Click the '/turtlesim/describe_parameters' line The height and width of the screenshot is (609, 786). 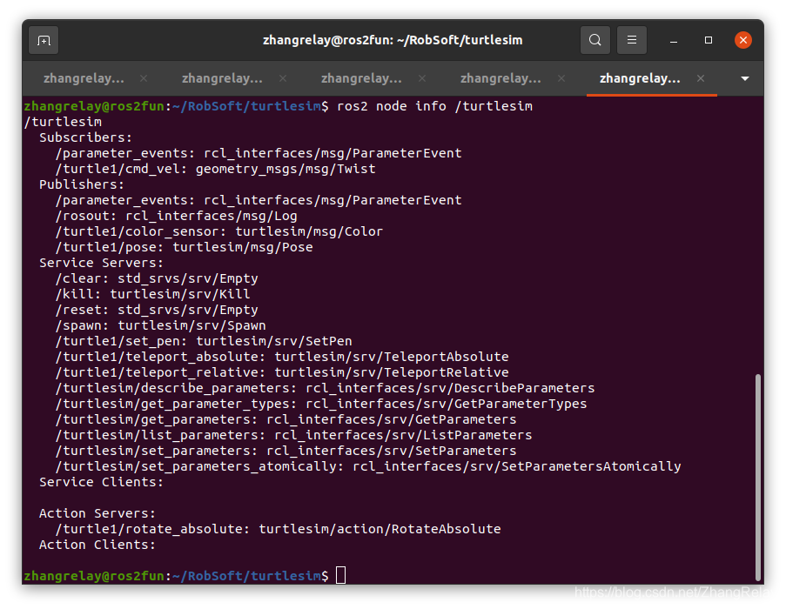pos(325,388)
